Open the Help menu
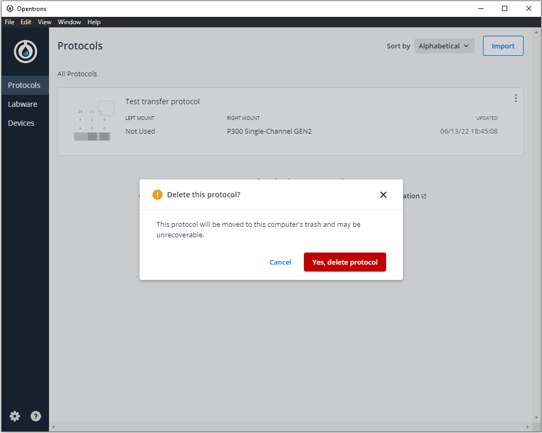 pyautogui.click(x=94, y=22)
